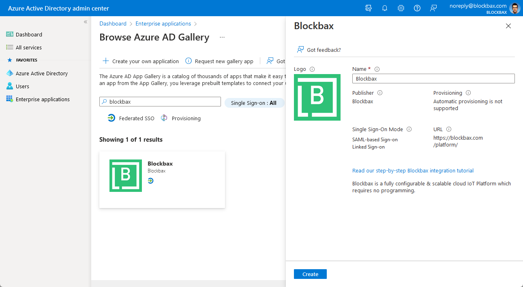Open the Single Sign-on: All filter
This screenshot has width=523, height=287.
(254, 102)
